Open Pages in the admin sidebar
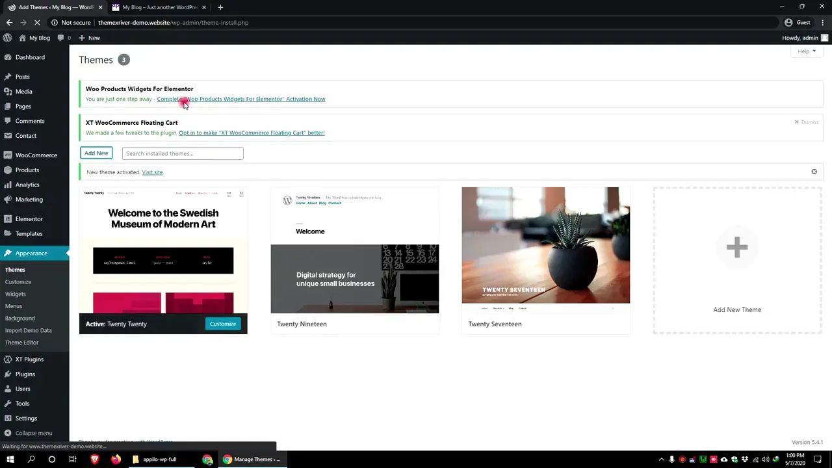This screenshot has height=468, width=832. (x=23, y=106)
